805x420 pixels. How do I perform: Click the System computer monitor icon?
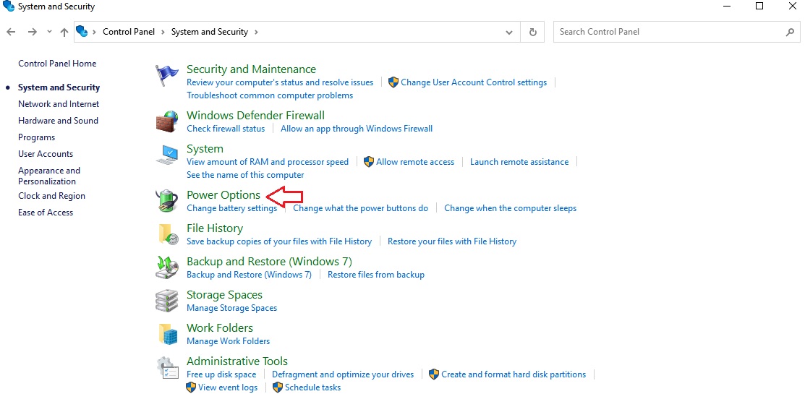pyautogui.click(x=166, y=155)
